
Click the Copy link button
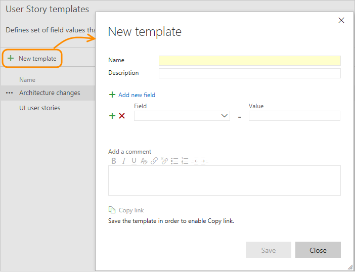[126, 210]
